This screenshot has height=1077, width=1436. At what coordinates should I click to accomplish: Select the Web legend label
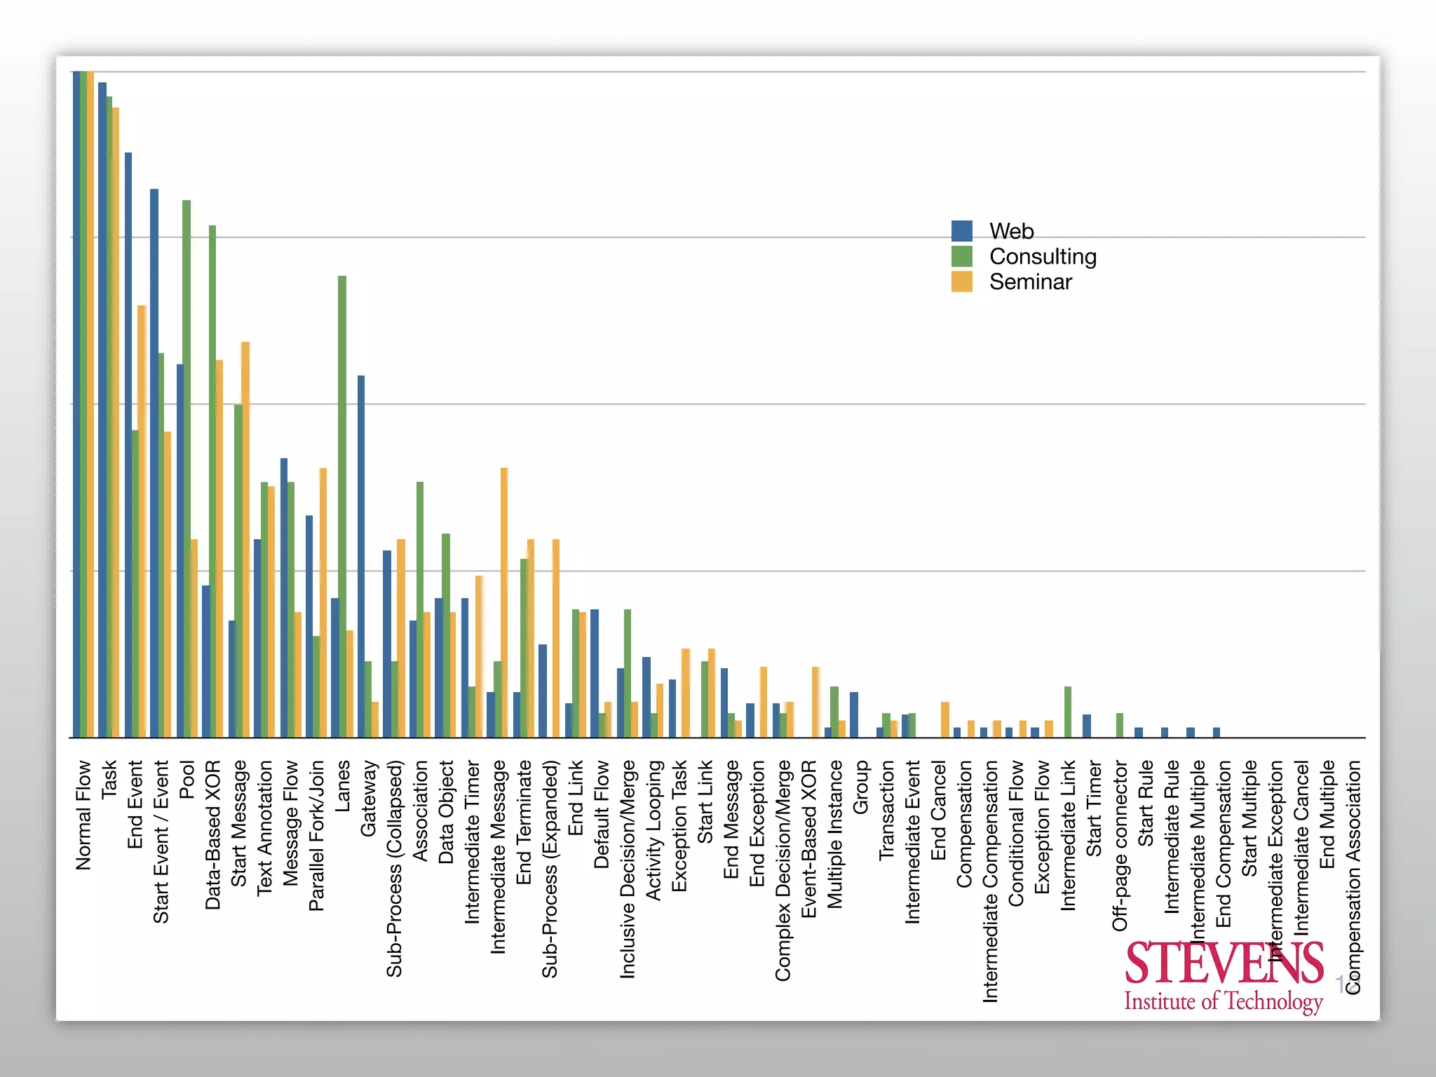[1011, 231]
